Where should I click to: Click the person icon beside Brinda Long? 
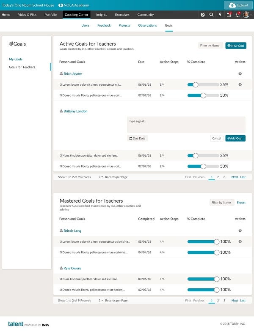pos(61,231)
